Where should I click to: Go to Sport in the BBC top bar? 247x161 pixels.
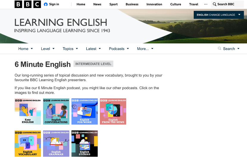point(113,4)
